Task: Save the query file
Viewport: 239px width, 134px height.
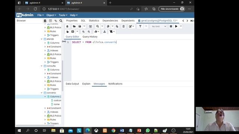Action: [x=80, y=26]
